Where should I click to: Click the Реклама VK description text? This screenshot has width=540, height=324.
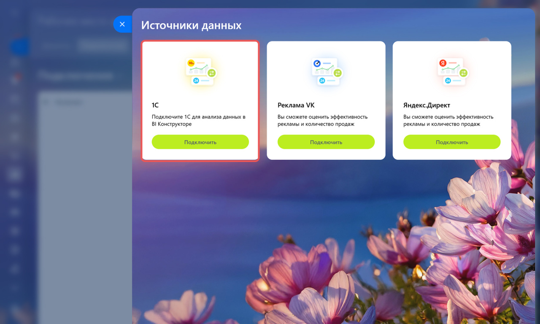click(323, 120)
